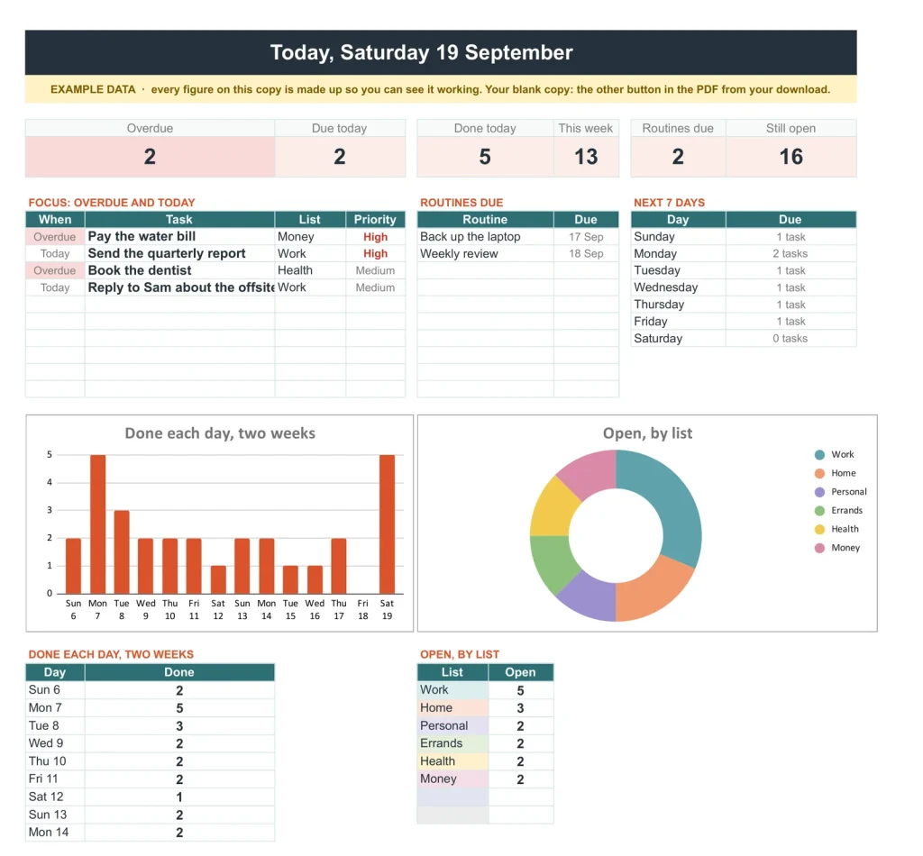Image resolution: width=923 pixels, height=856 pixels.
Task: Click Medium priority of dentist row
Action: pos(375,270)
